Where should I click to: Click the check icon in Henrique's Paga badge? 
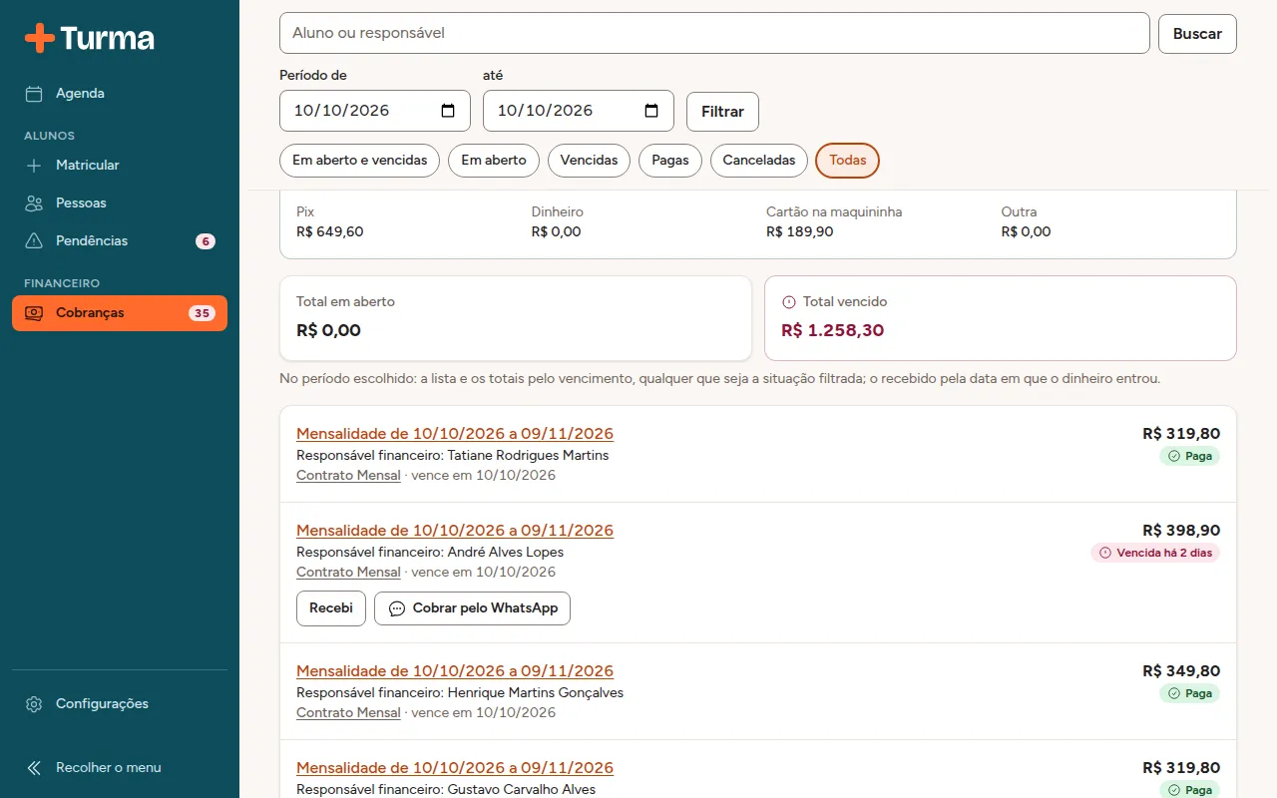(1173, 693)
